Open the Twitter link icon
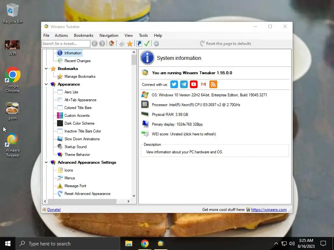Viewport: 334px width, 250px height. point(174,84)
